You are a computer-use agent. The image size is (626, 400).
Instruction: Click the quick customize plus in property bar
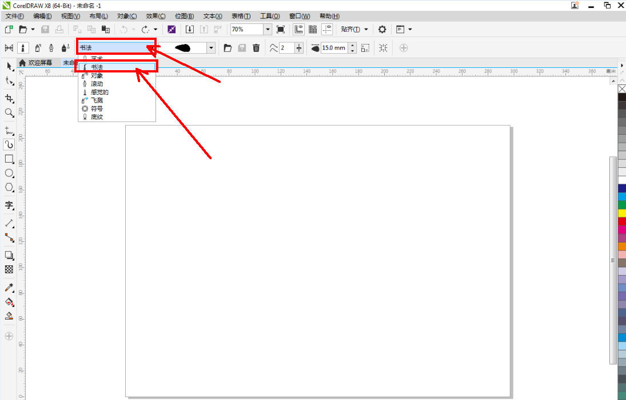click(x=404, y=48)
